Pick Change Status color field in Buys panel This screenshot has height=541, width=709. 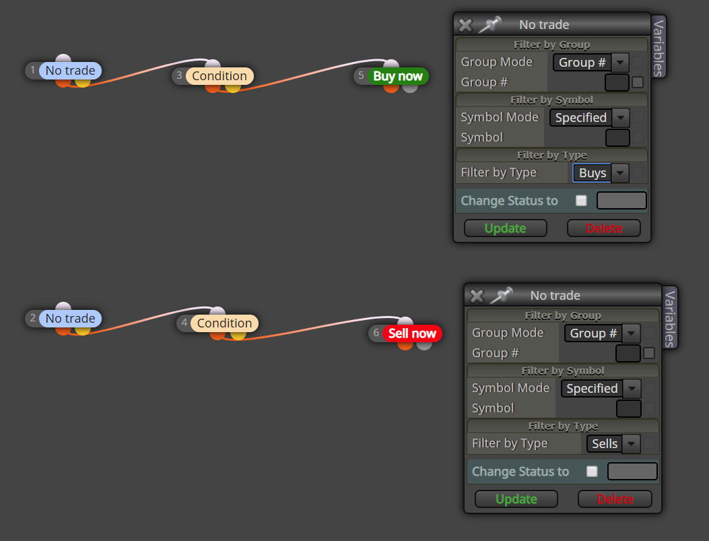(x=621, y=200)
